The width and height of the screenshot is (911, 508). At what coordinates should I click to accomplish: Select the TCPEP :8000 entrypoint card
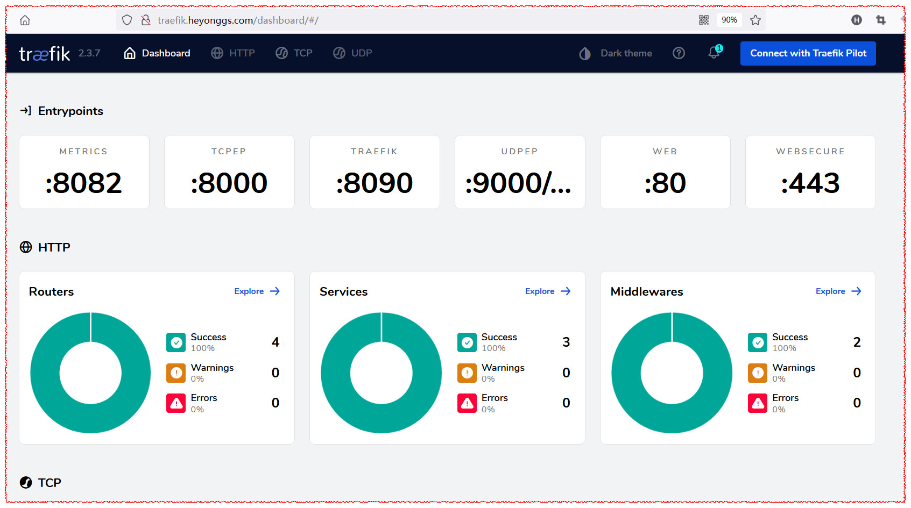(229, 172)
